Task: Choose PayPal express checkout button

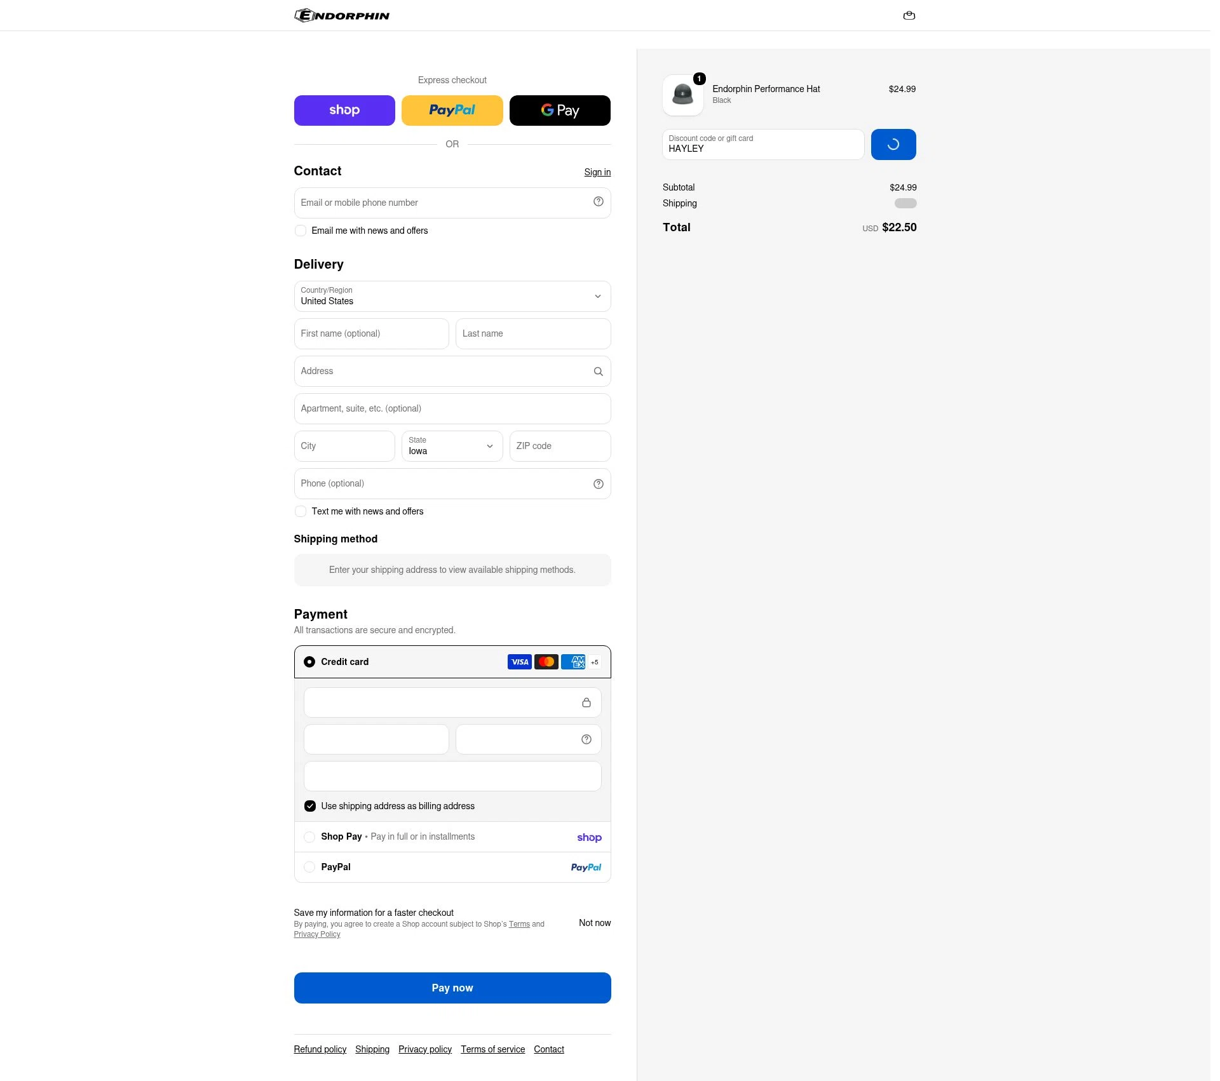Action: point(452,111)
